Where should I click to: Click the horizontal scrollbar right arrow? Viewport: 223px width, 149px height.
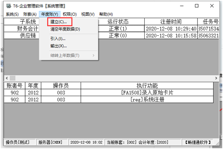point(216,78)
